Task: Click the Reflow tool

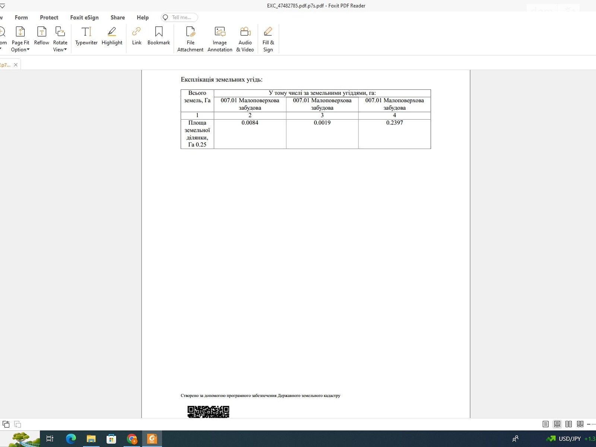Action: [41, 36]
